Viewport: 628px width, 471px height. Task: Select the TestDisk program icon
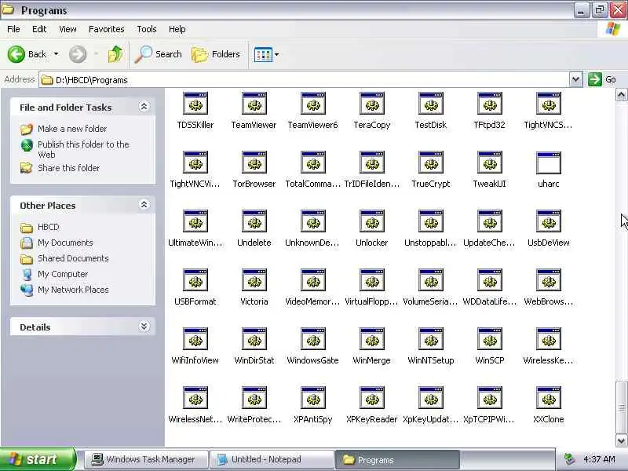[x=431, y=104]
